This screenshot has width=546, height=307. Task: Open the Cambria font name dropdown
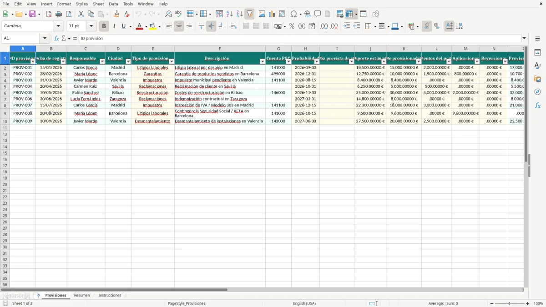pyautogui.click(x=58, y=26)
